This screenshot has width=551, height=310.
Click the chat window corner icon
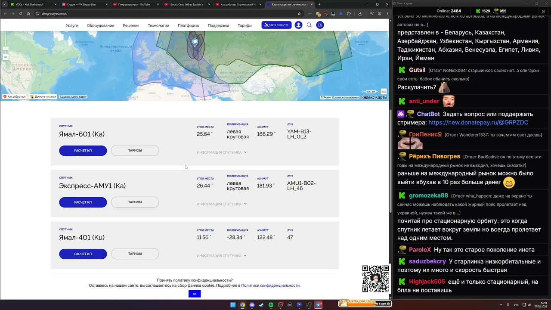tap(543, 11)
